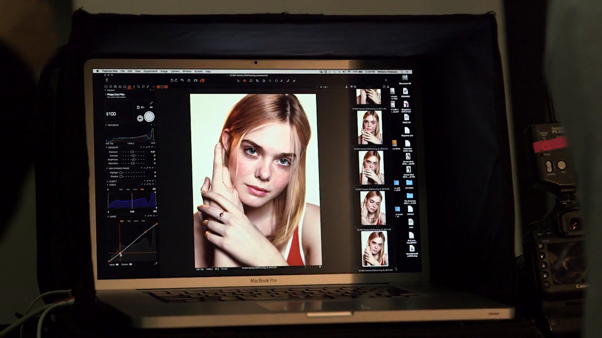
Task: Click the Redo arrow in top toolbar
Action: pyautogui.click(x=176, y=80)
